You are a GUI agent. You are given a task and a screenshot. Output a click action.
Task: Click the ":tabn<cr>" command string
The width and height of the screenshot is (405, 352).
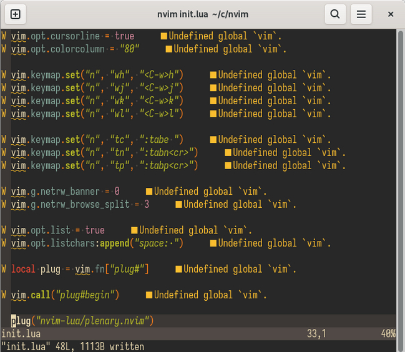point(167,153)
